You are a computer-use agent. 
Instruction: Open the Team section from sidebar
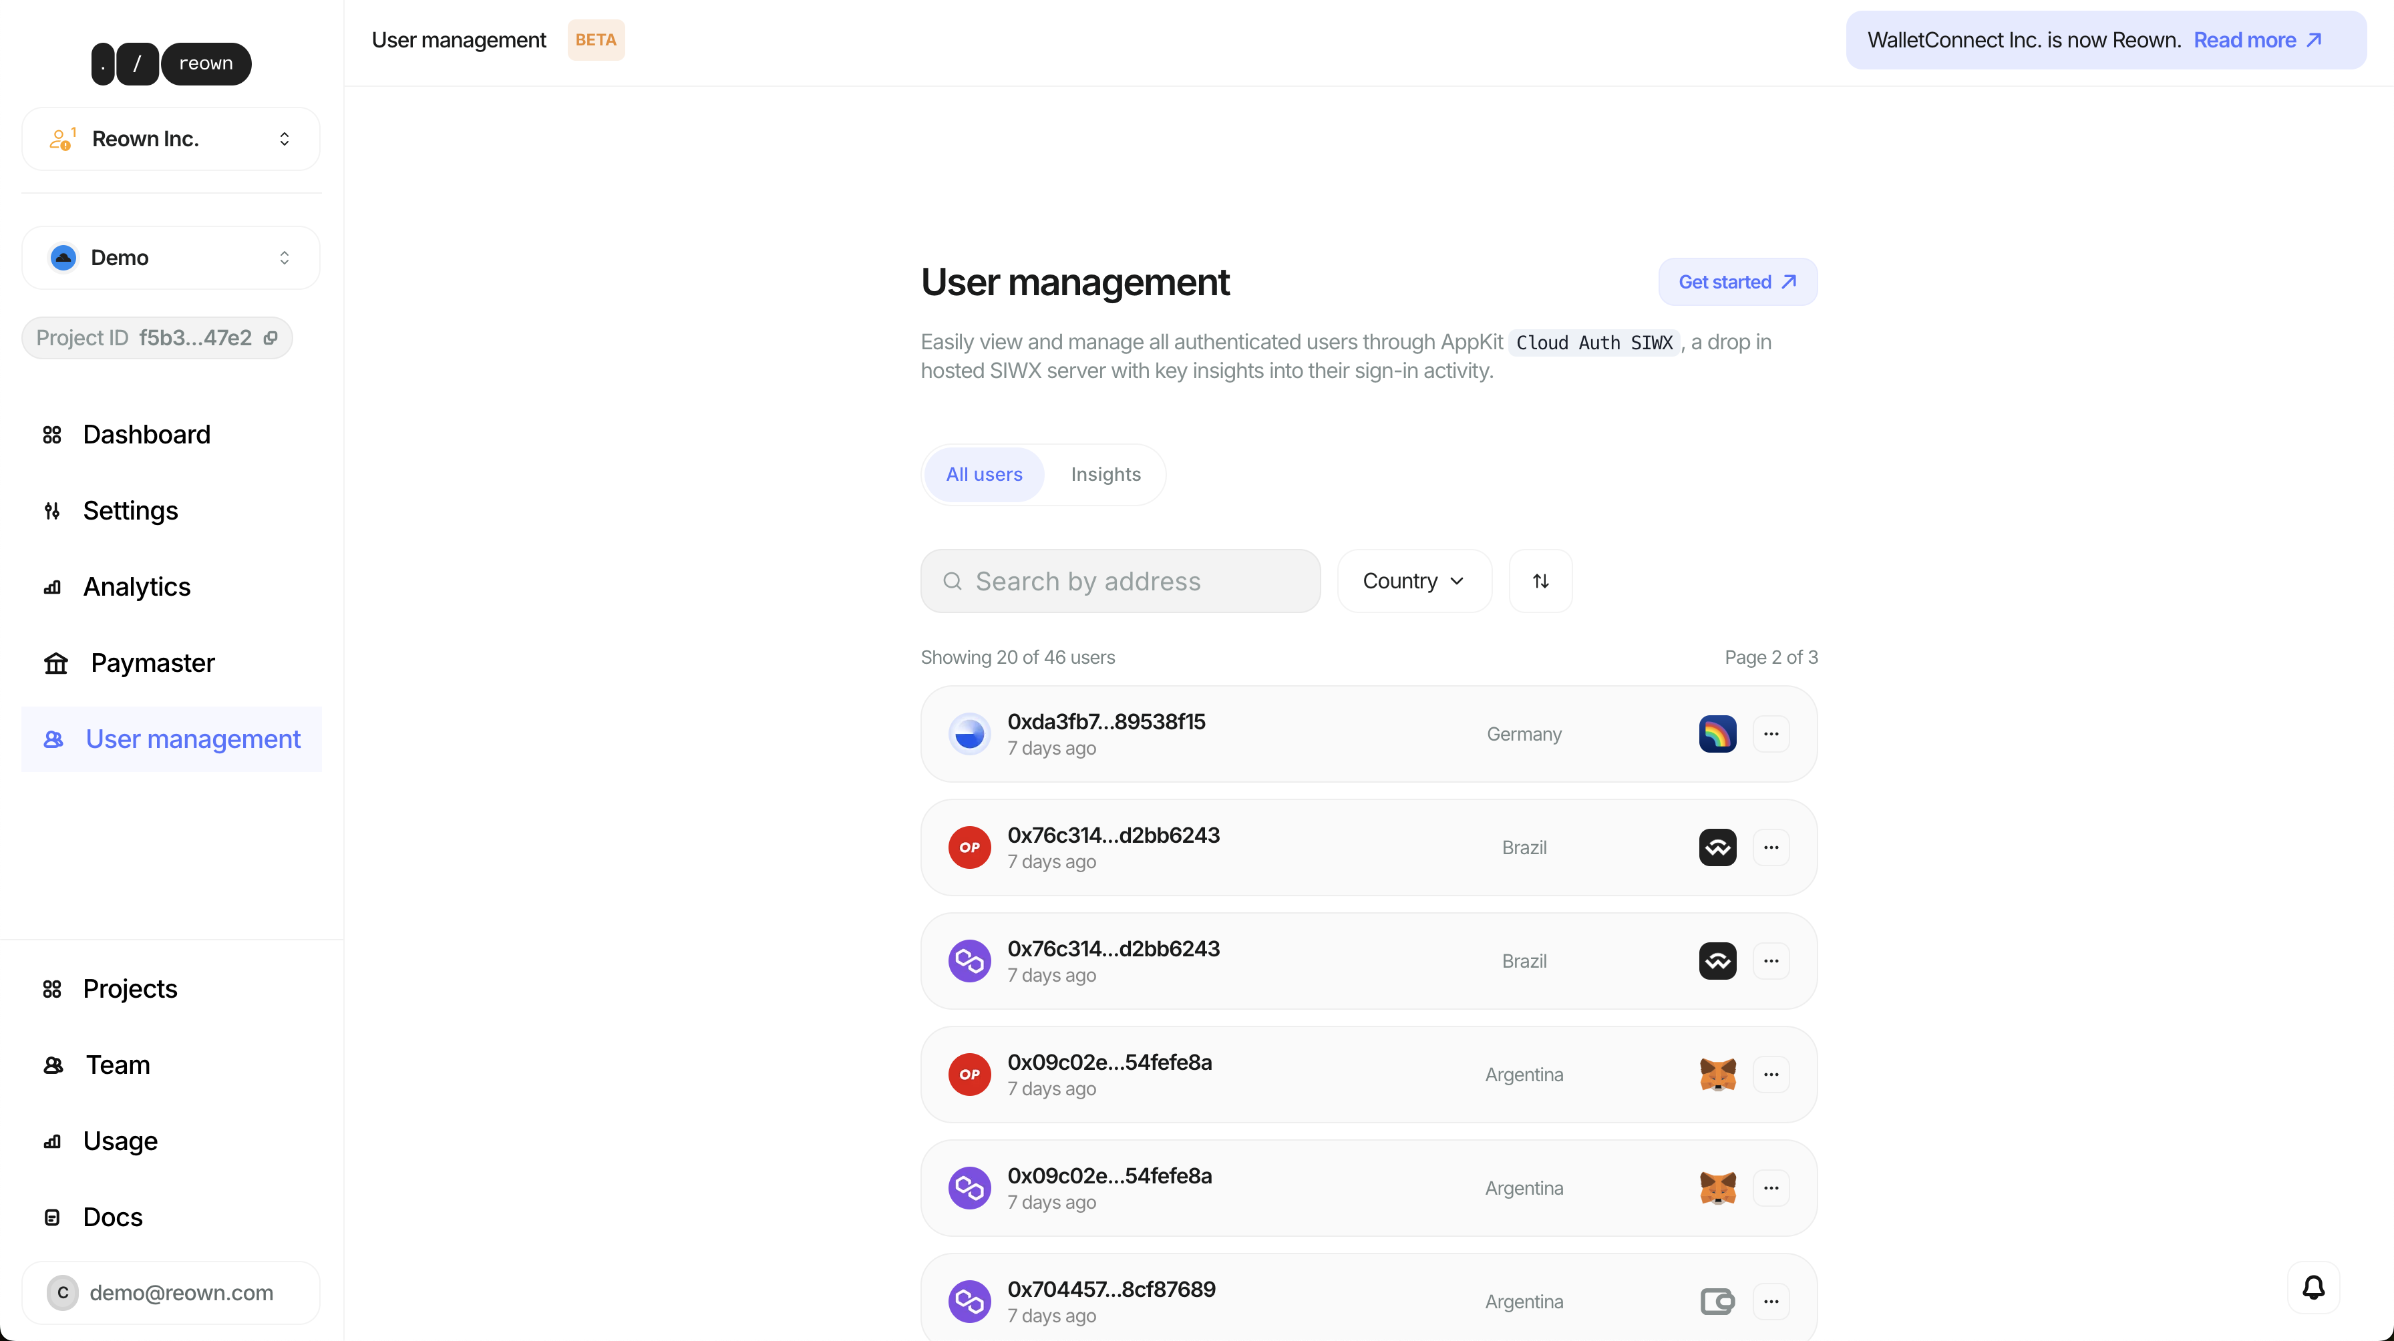point(117,1065)
